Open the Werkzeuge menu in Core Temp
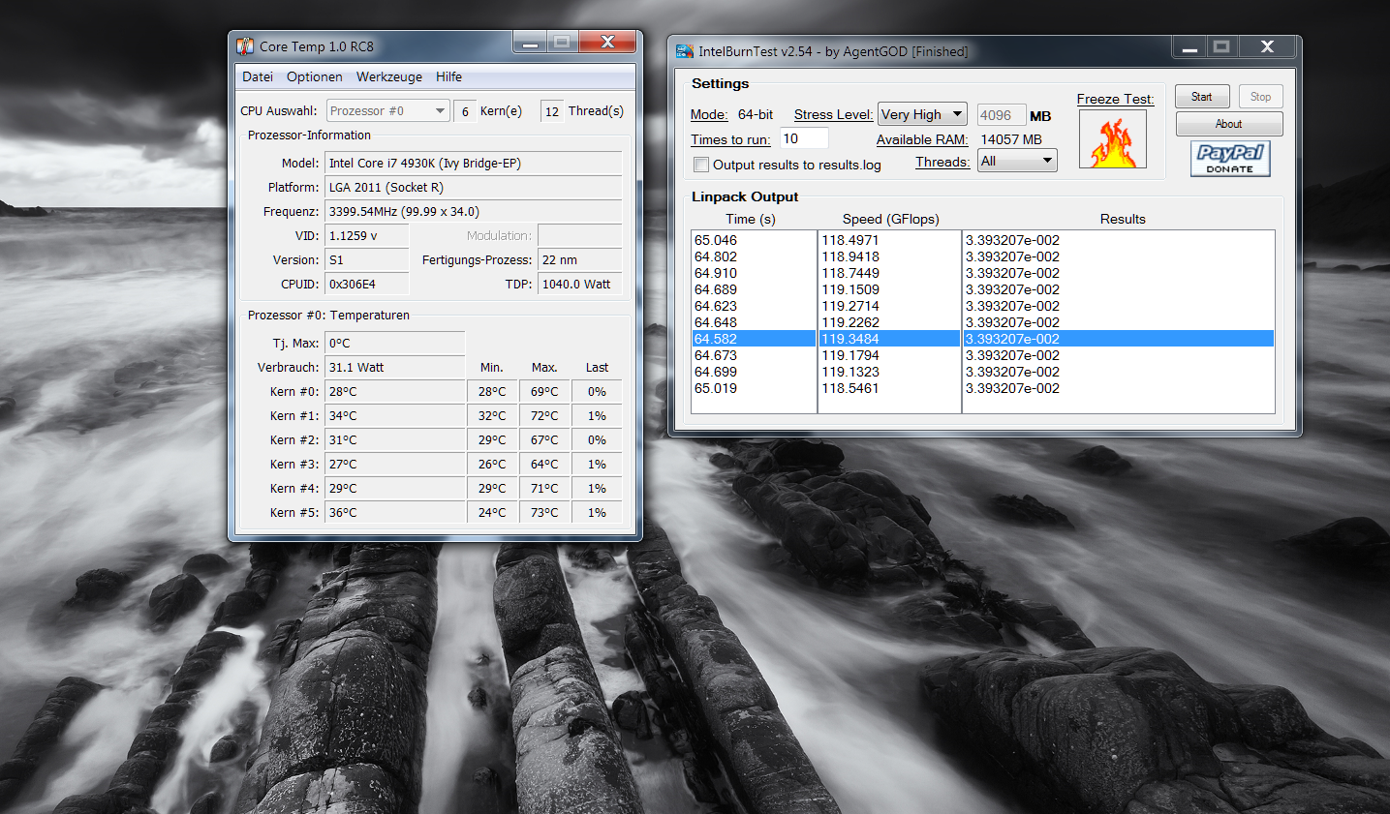Viewport: 1390px width, 814px height. pos(389,76)
